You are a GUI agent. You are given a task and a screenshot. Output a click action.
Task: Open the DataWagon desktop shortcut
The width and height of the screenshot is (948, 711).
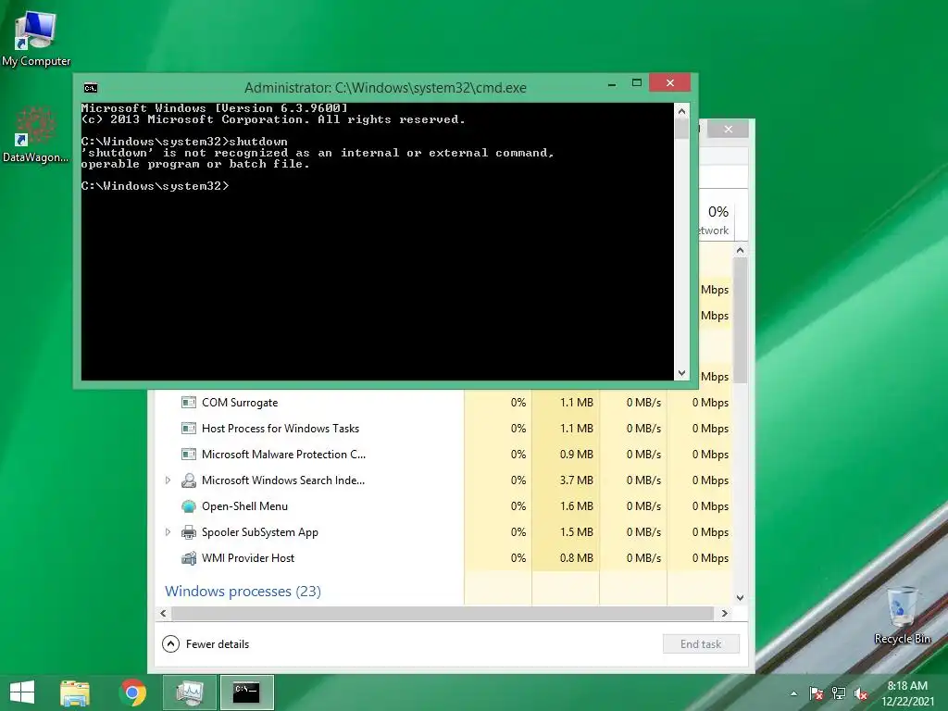pyautogui.click(x=36, y=134)
